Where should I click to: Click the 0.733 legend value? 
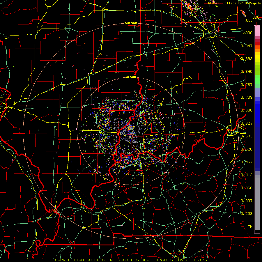(247, 98)
